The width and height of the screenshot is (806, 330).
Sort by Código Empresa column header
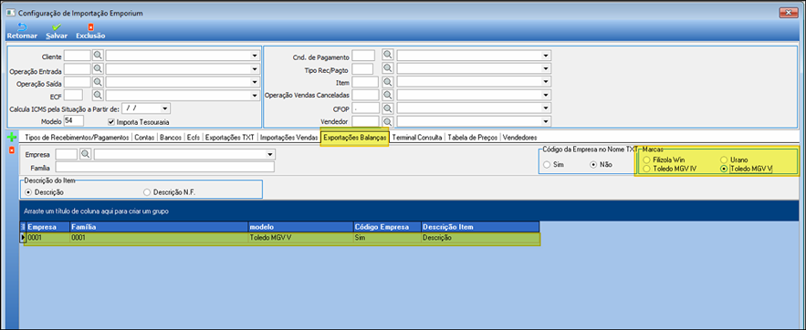click(x=387, y=226)
